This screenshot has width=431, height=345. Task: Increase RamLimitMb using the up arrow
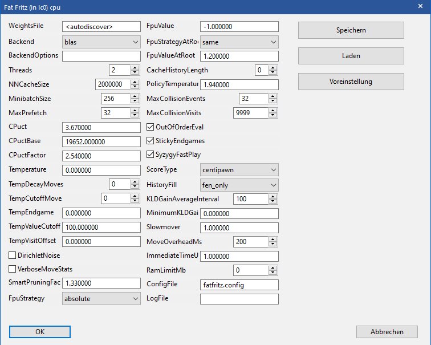coord(273,267)
